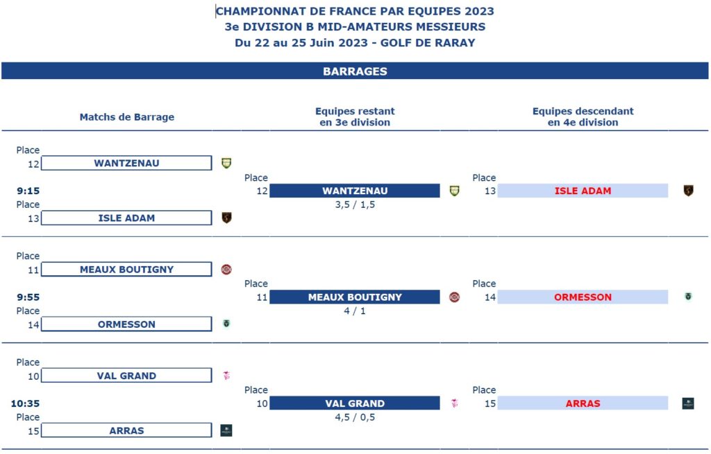Select the BARRAGES header bar

(355, 71)
